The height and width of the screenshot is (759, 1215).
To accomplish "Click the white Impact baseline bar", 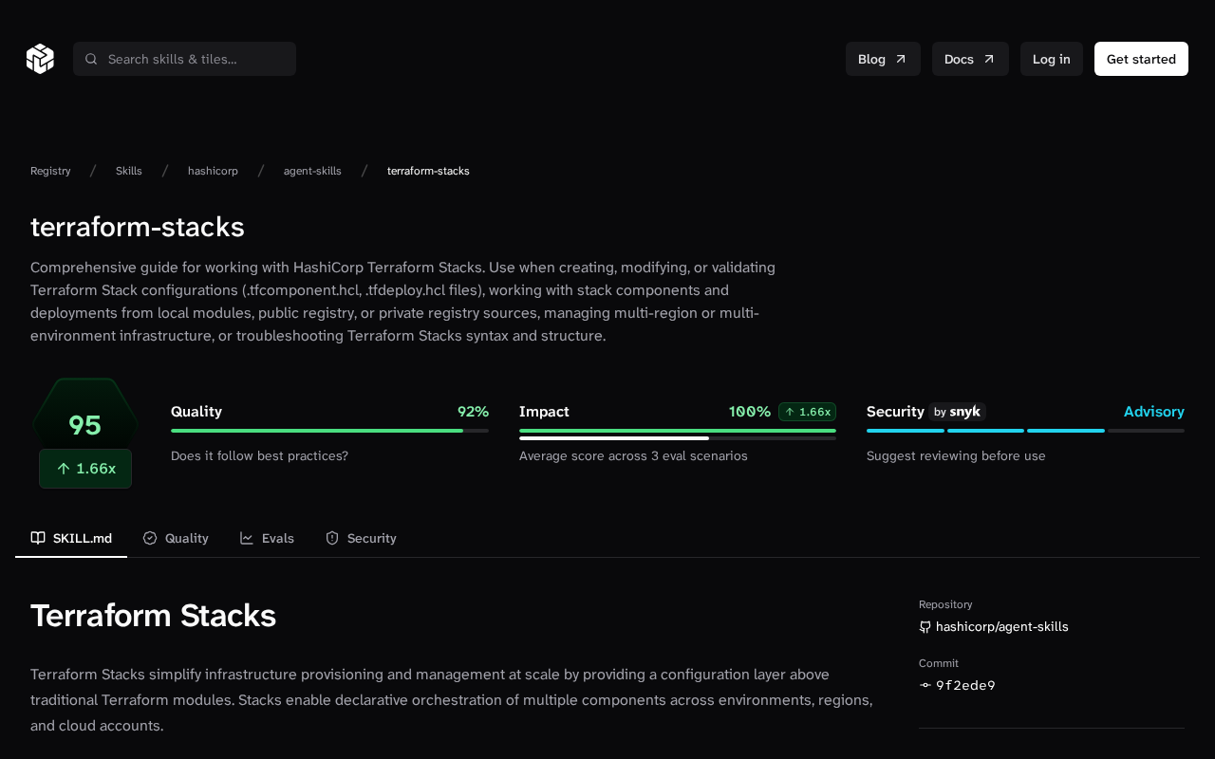I will click(x=614, y=438).
